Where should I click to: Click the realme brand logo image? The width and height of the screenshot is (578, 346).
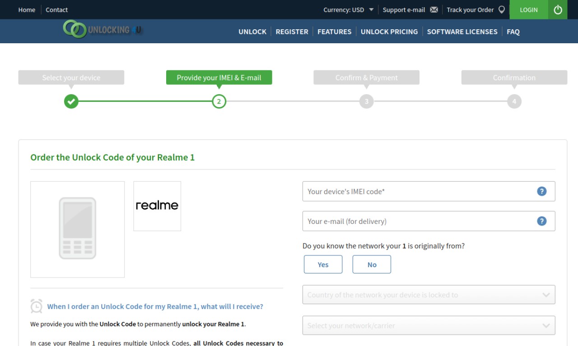(x=157, y=206)
